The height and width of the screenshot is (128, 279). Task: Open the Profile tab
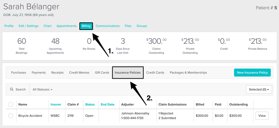9,26
